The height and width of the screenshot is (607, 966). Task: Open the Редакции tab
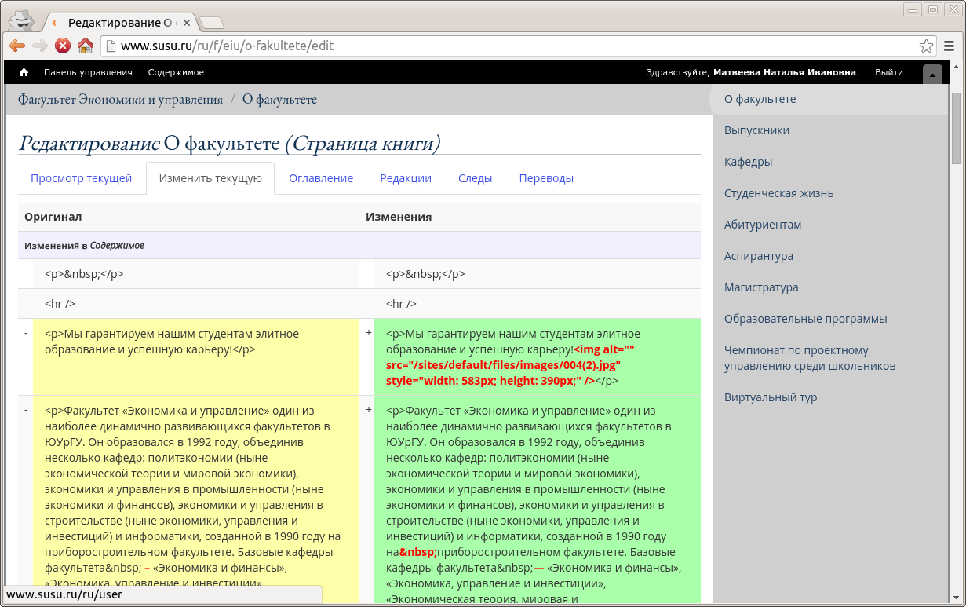(x=406, y=178)
